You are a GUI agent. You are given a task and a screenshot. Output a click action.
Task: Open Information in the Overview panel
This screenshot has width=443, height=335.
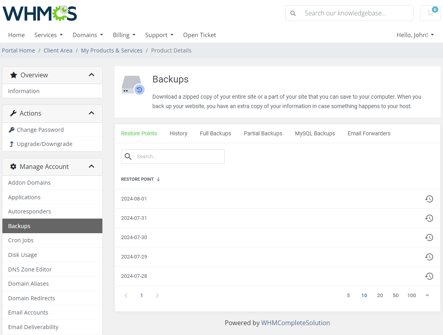(52, 91)
